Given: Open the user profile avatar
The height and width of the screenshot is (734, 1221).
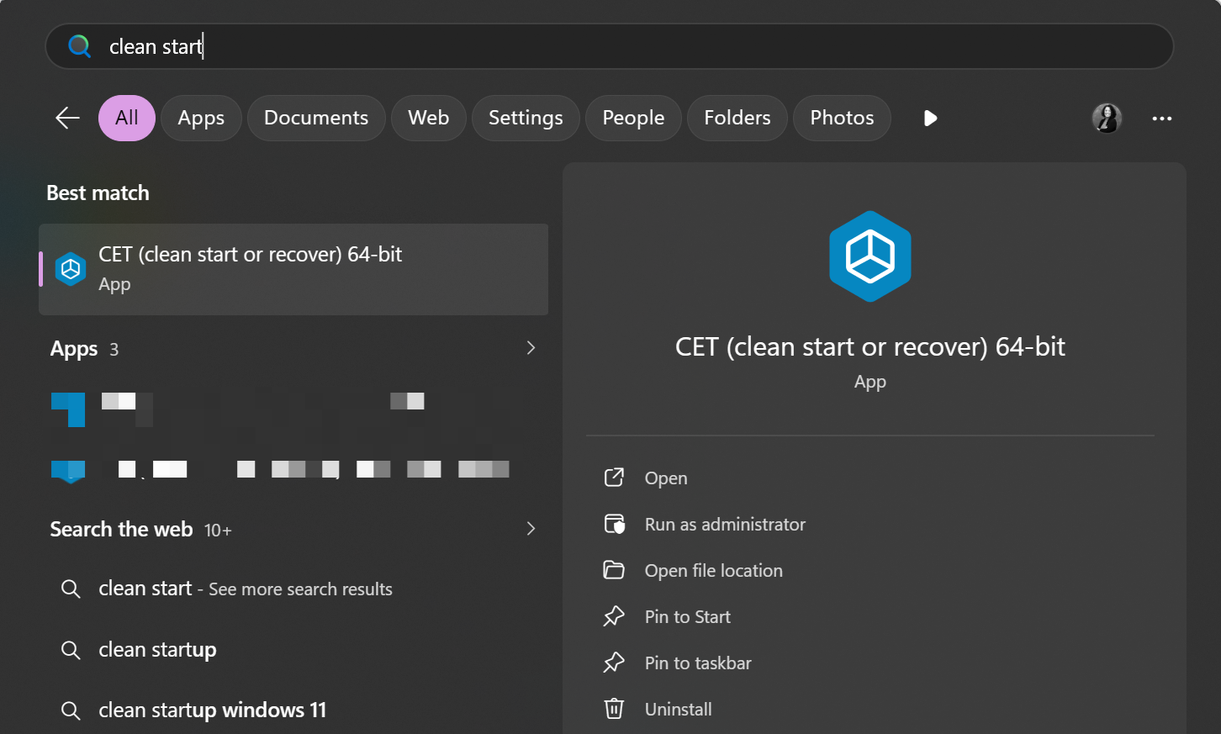Looking at the screenshot, I should [x=1107, y=119].
